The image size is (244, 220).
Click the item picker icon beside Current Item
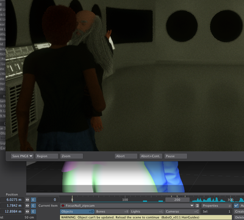tap(197, 205)
